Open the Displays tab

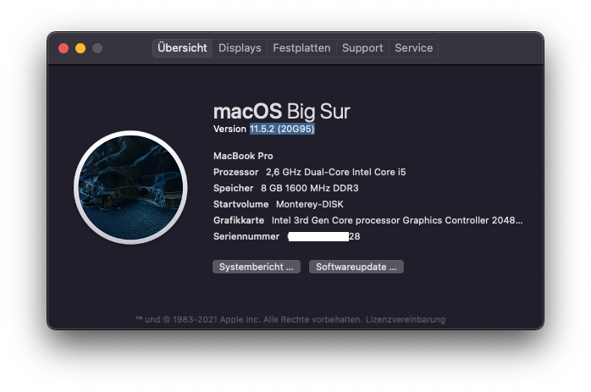(240, 48)
